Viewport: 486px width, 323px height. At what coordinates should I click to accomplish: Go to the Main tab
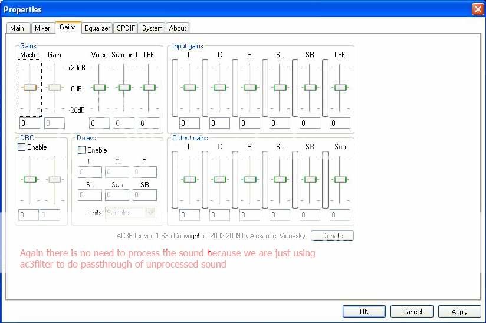coord(17,28)
